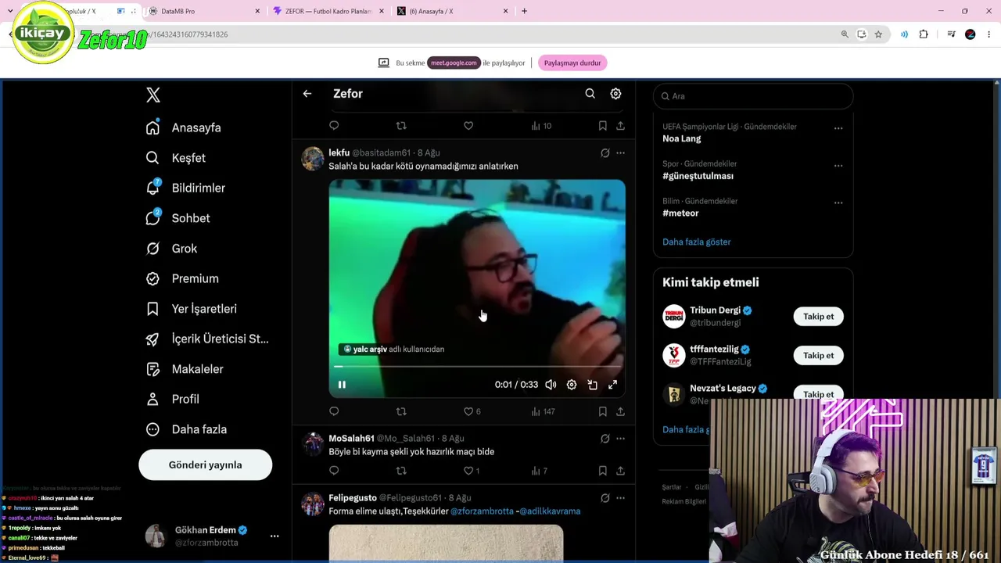Open Yer İşaretleri in the sidebar
The height and width of the screenshot is (563, 1001).
click(192, 309)
